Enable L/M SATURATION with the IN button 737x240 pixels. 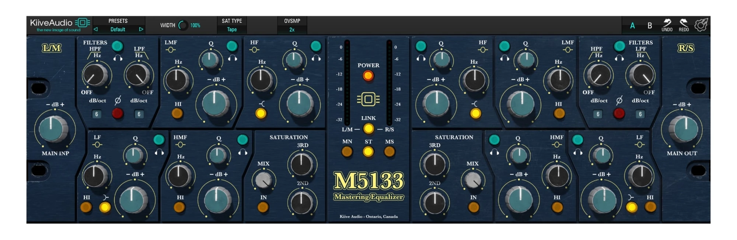click(x=263, y=207)
